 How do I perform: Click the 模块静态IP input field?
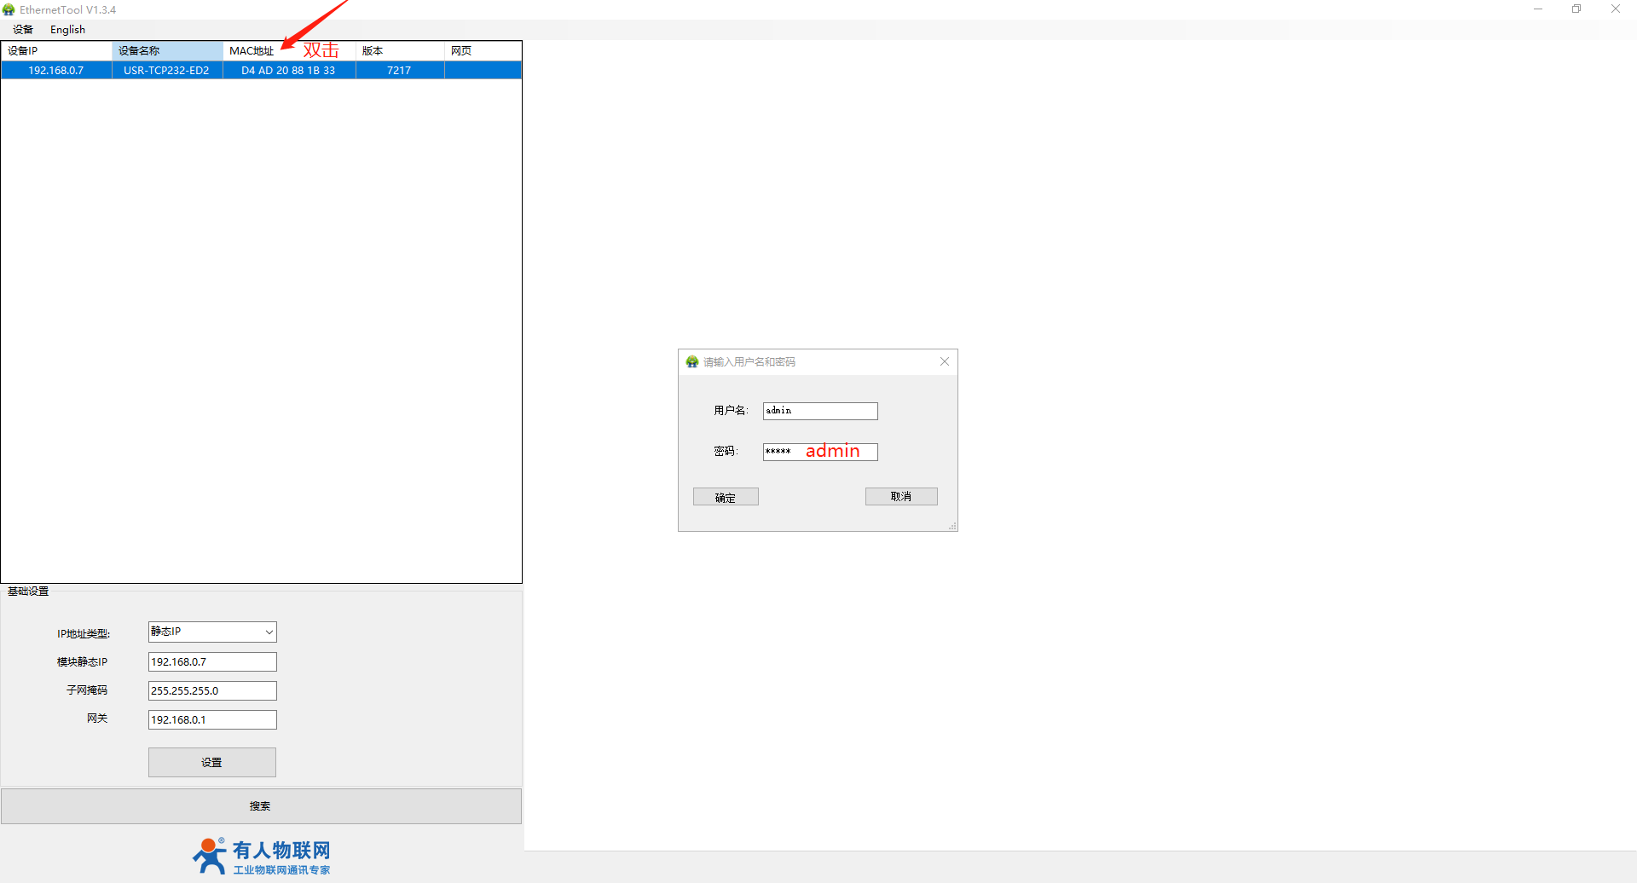212,662
